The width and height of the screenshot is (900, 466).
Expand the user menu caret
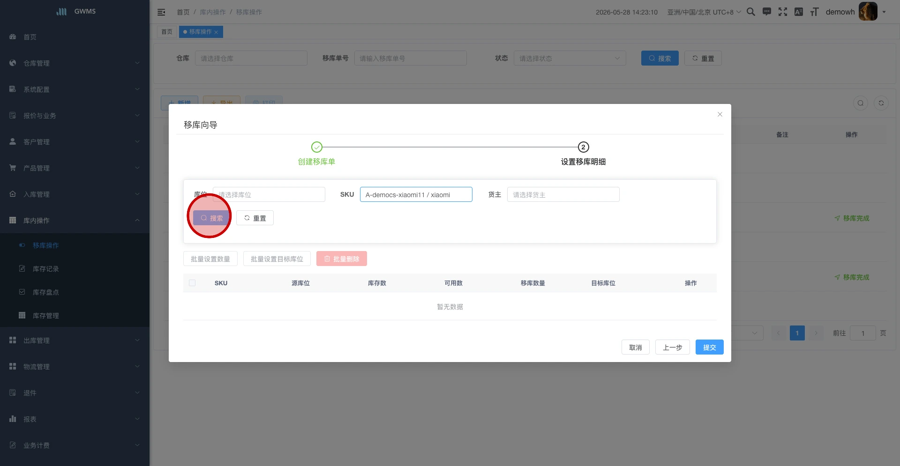pos(884,12)
